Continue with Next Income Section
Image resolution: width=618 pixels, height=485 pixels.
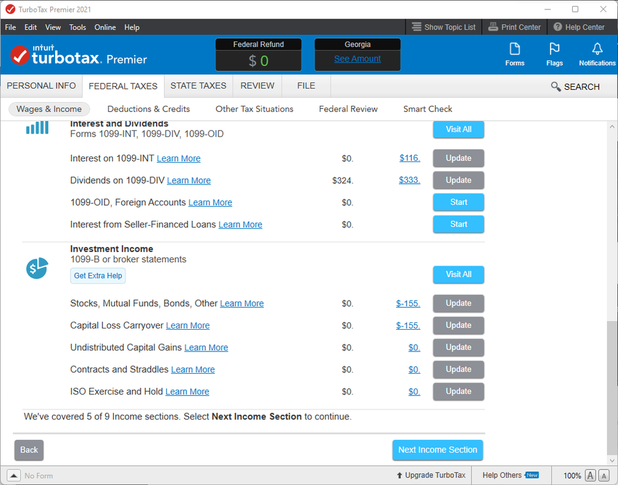point(437,450)
